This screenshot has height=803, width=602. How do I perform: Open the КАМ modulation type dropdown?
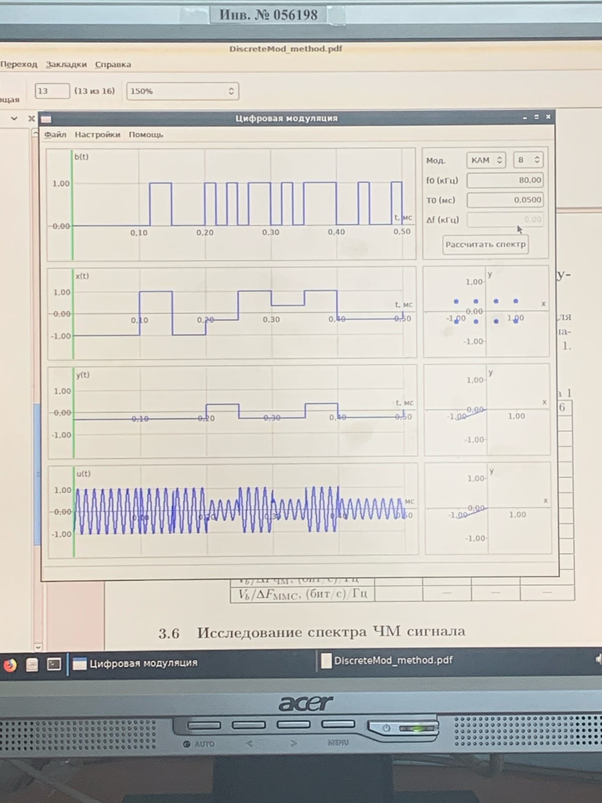486,160
